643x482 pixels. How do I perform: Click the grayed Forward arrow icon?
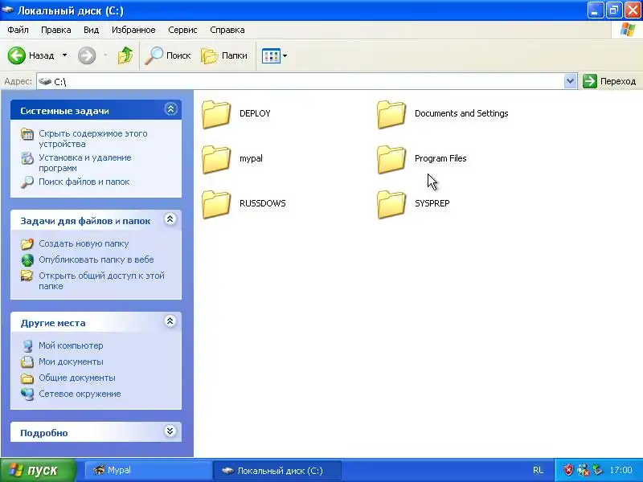click(x=87, y=55)
